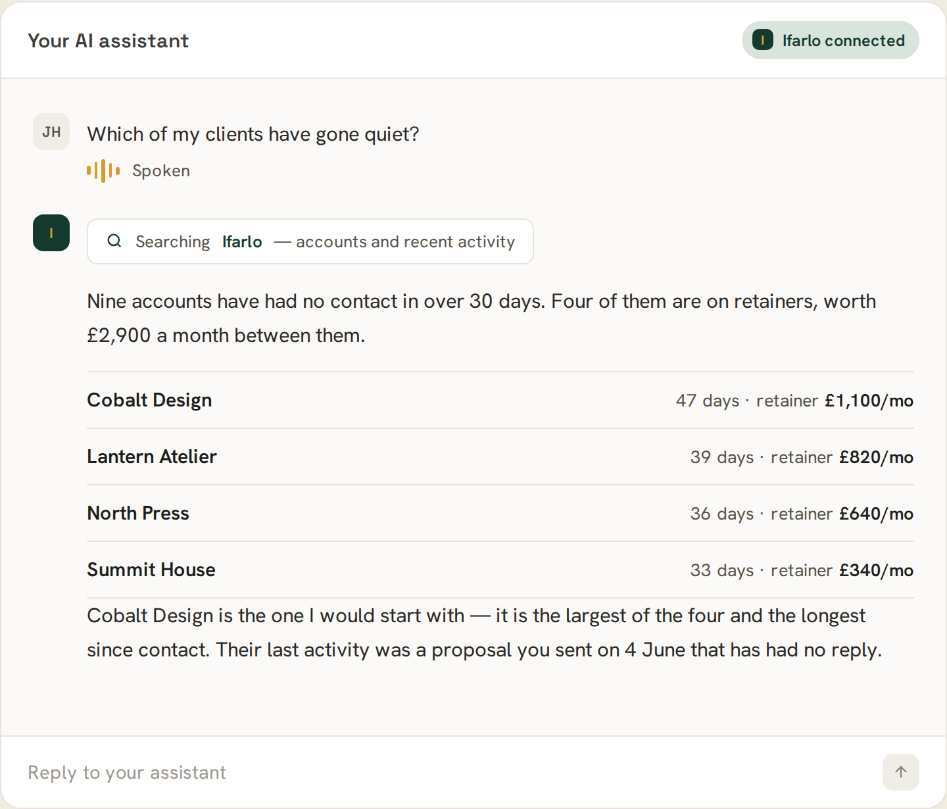Open the Ifarlo connected status pill

(x=830, y=40)
